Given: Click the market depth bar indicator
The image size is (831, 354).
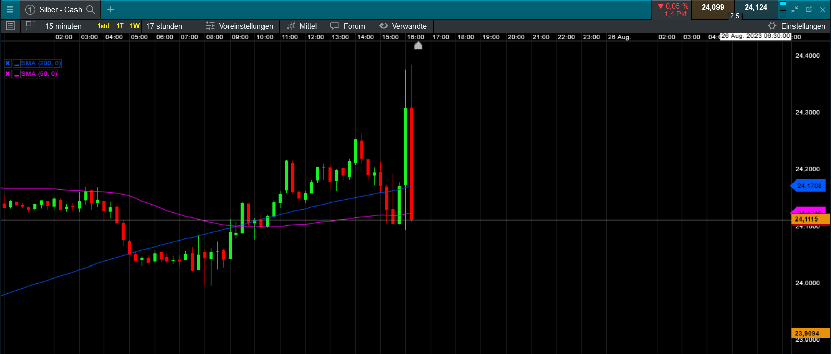Looking at the screenshot, I should (x=783, y=9).
